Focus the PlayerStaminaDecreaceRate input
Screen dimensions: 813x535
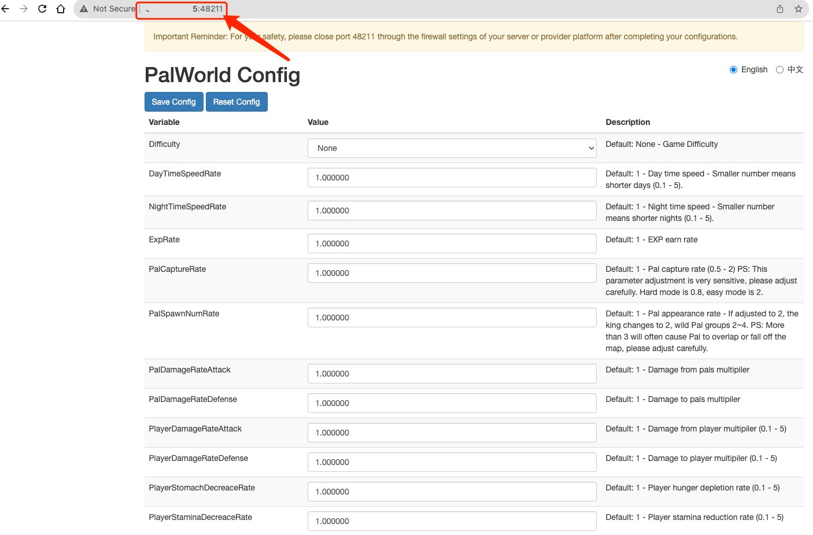point(452,521)
